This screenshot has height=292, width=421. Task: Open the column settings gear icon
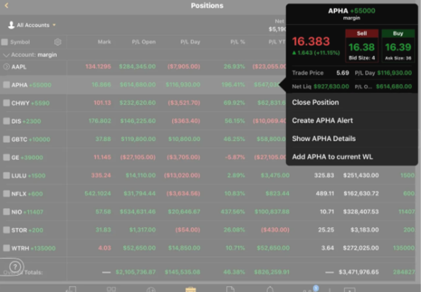[x=58, y=42]
